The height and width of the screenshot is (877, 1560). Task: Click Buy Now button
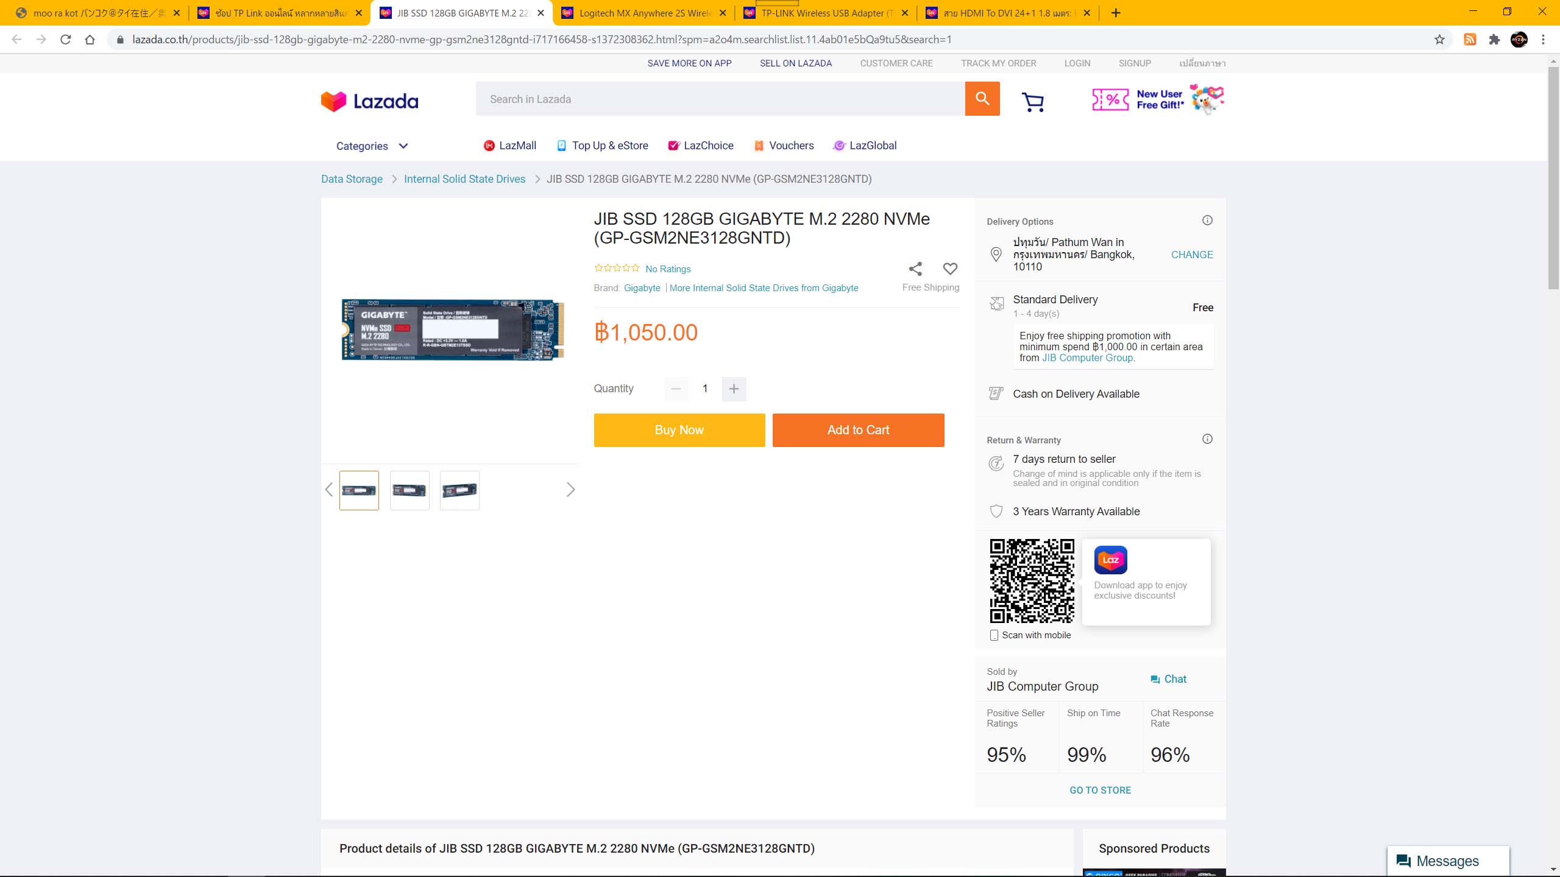[679, 430]
